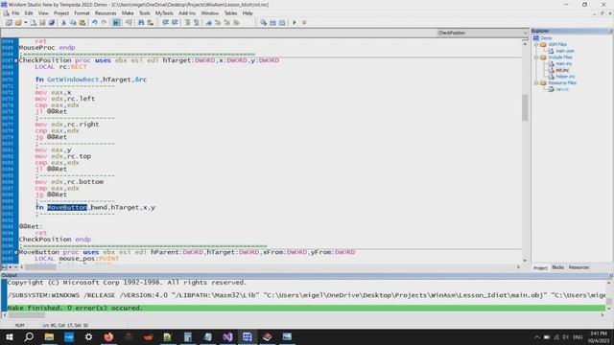
Task: Select the Demo project root
Action: point(546,38)
